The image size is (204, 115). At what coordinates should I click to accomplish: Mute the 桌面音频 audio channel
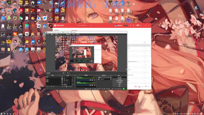[92, 85]
